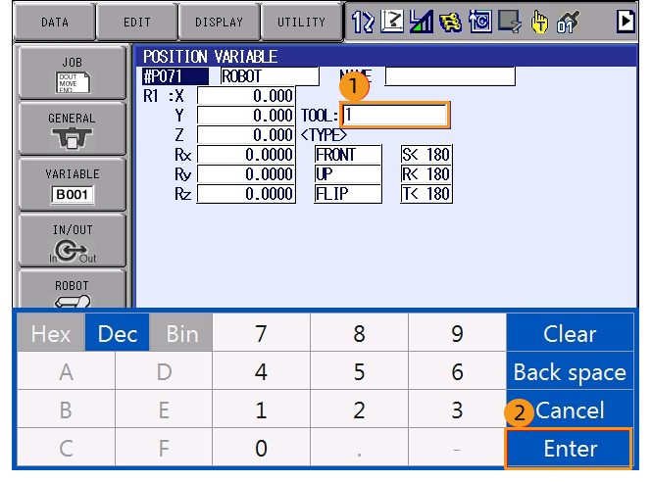Toggle the FLIP robot type setting

pos(348,194)
